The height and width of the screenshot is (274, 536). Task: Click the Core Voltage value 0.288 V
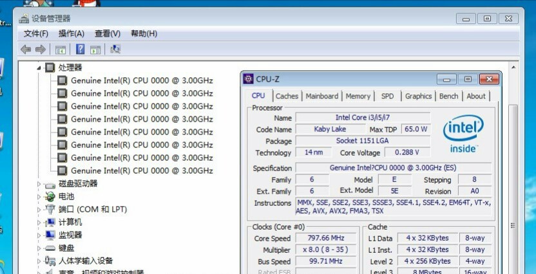[x=407, y=152]
